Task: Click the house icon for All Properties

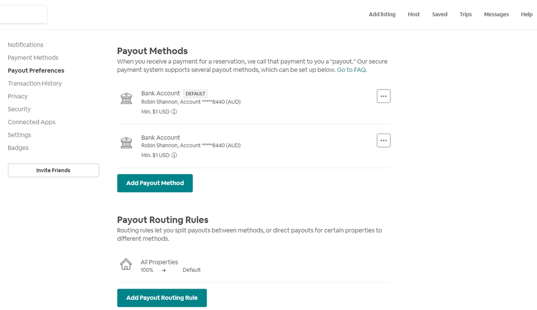Action: click(x=126, y=264)
